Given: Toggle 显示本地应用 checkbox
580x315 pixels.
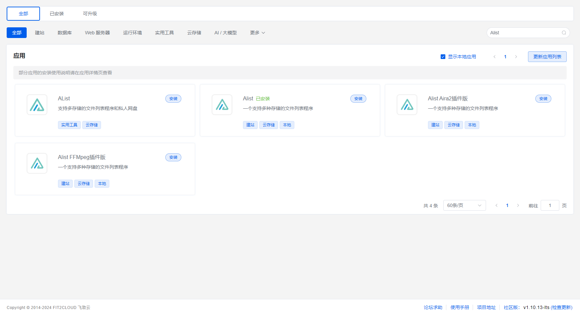Looking at the screenshot, I should pyautogui.click(x=443, y=57).
